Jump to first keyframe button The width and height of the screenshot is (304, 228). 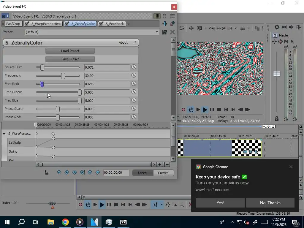(x=59, y=172)
